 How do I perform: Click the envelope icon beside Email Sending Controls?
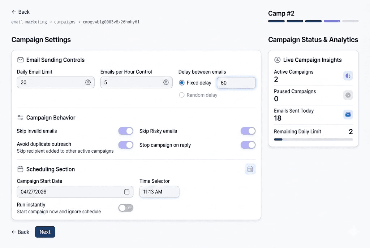click(21, 60)
